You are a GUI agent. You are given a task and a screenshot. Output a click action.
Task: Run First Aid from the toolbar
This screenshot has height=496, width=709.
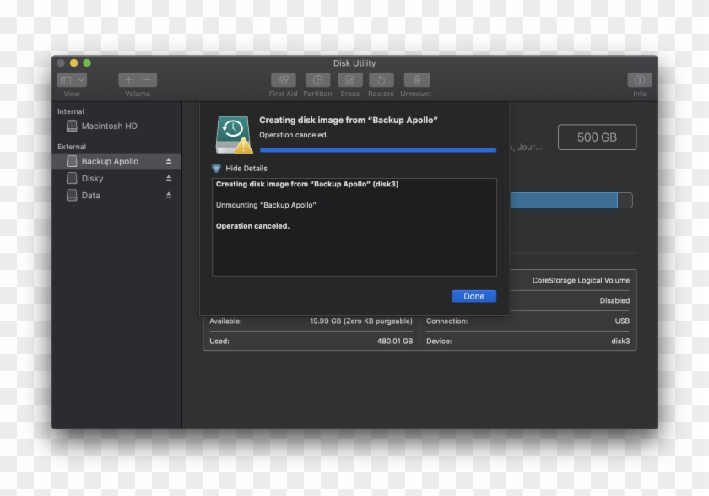coord(283,81)
